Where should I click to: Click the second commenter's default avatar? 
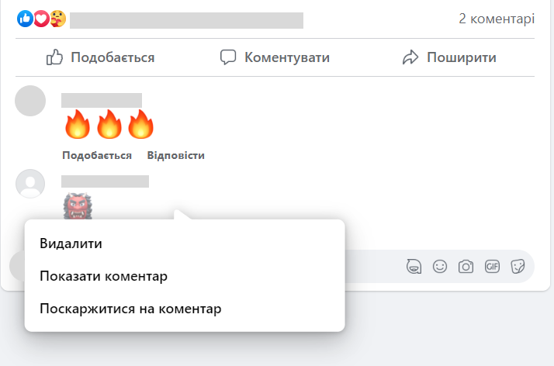(30, 184)
